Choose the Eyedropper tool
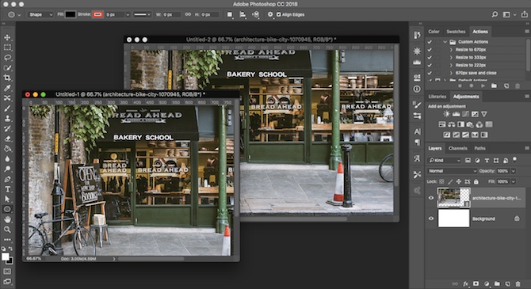 [7, 88]
